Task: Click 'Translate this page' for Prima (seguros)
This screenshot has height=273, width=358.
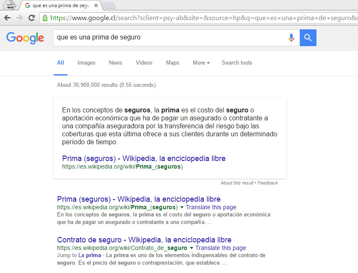Action: pyautogui.click(x=211, y=208)
